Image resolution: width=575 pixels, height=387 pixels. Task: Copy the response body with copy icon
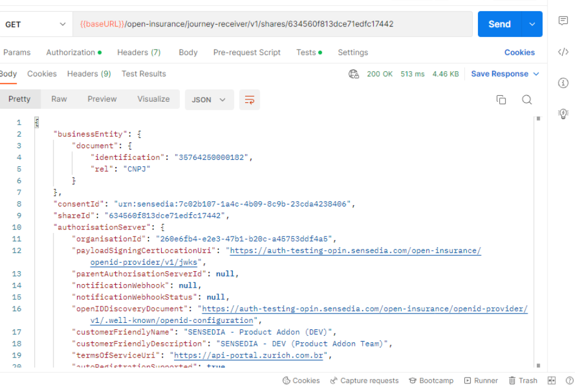click(x=501, y=99)
